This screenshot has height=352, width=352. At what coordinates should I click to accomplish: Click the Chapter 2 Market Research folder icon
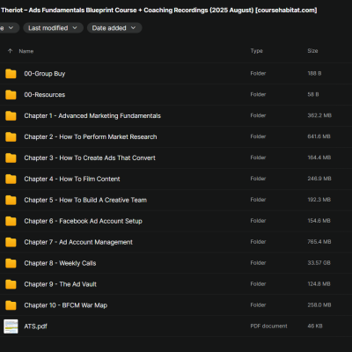(11, 137)
